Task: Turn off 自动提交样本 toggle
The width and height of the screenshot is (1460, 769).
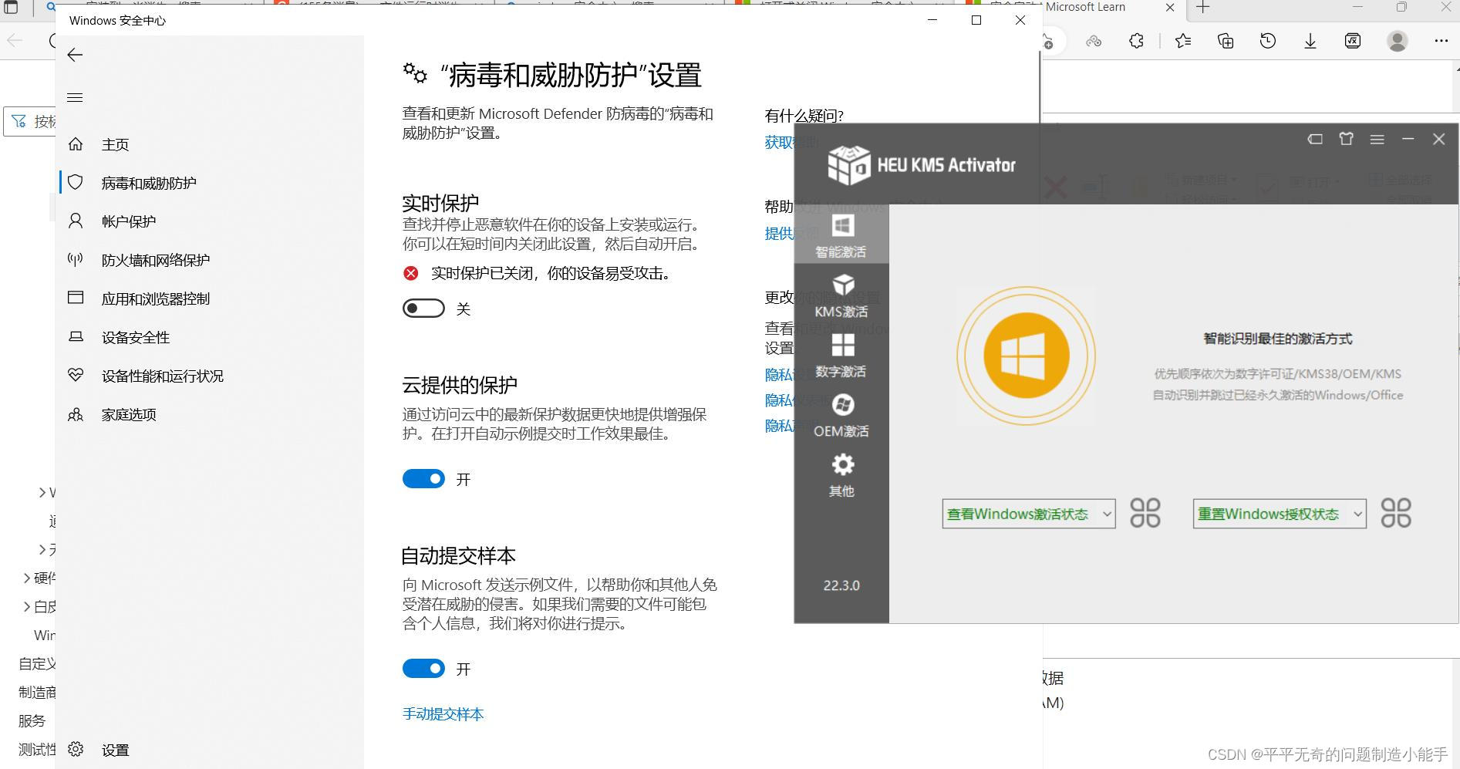Action: point(423,669)
